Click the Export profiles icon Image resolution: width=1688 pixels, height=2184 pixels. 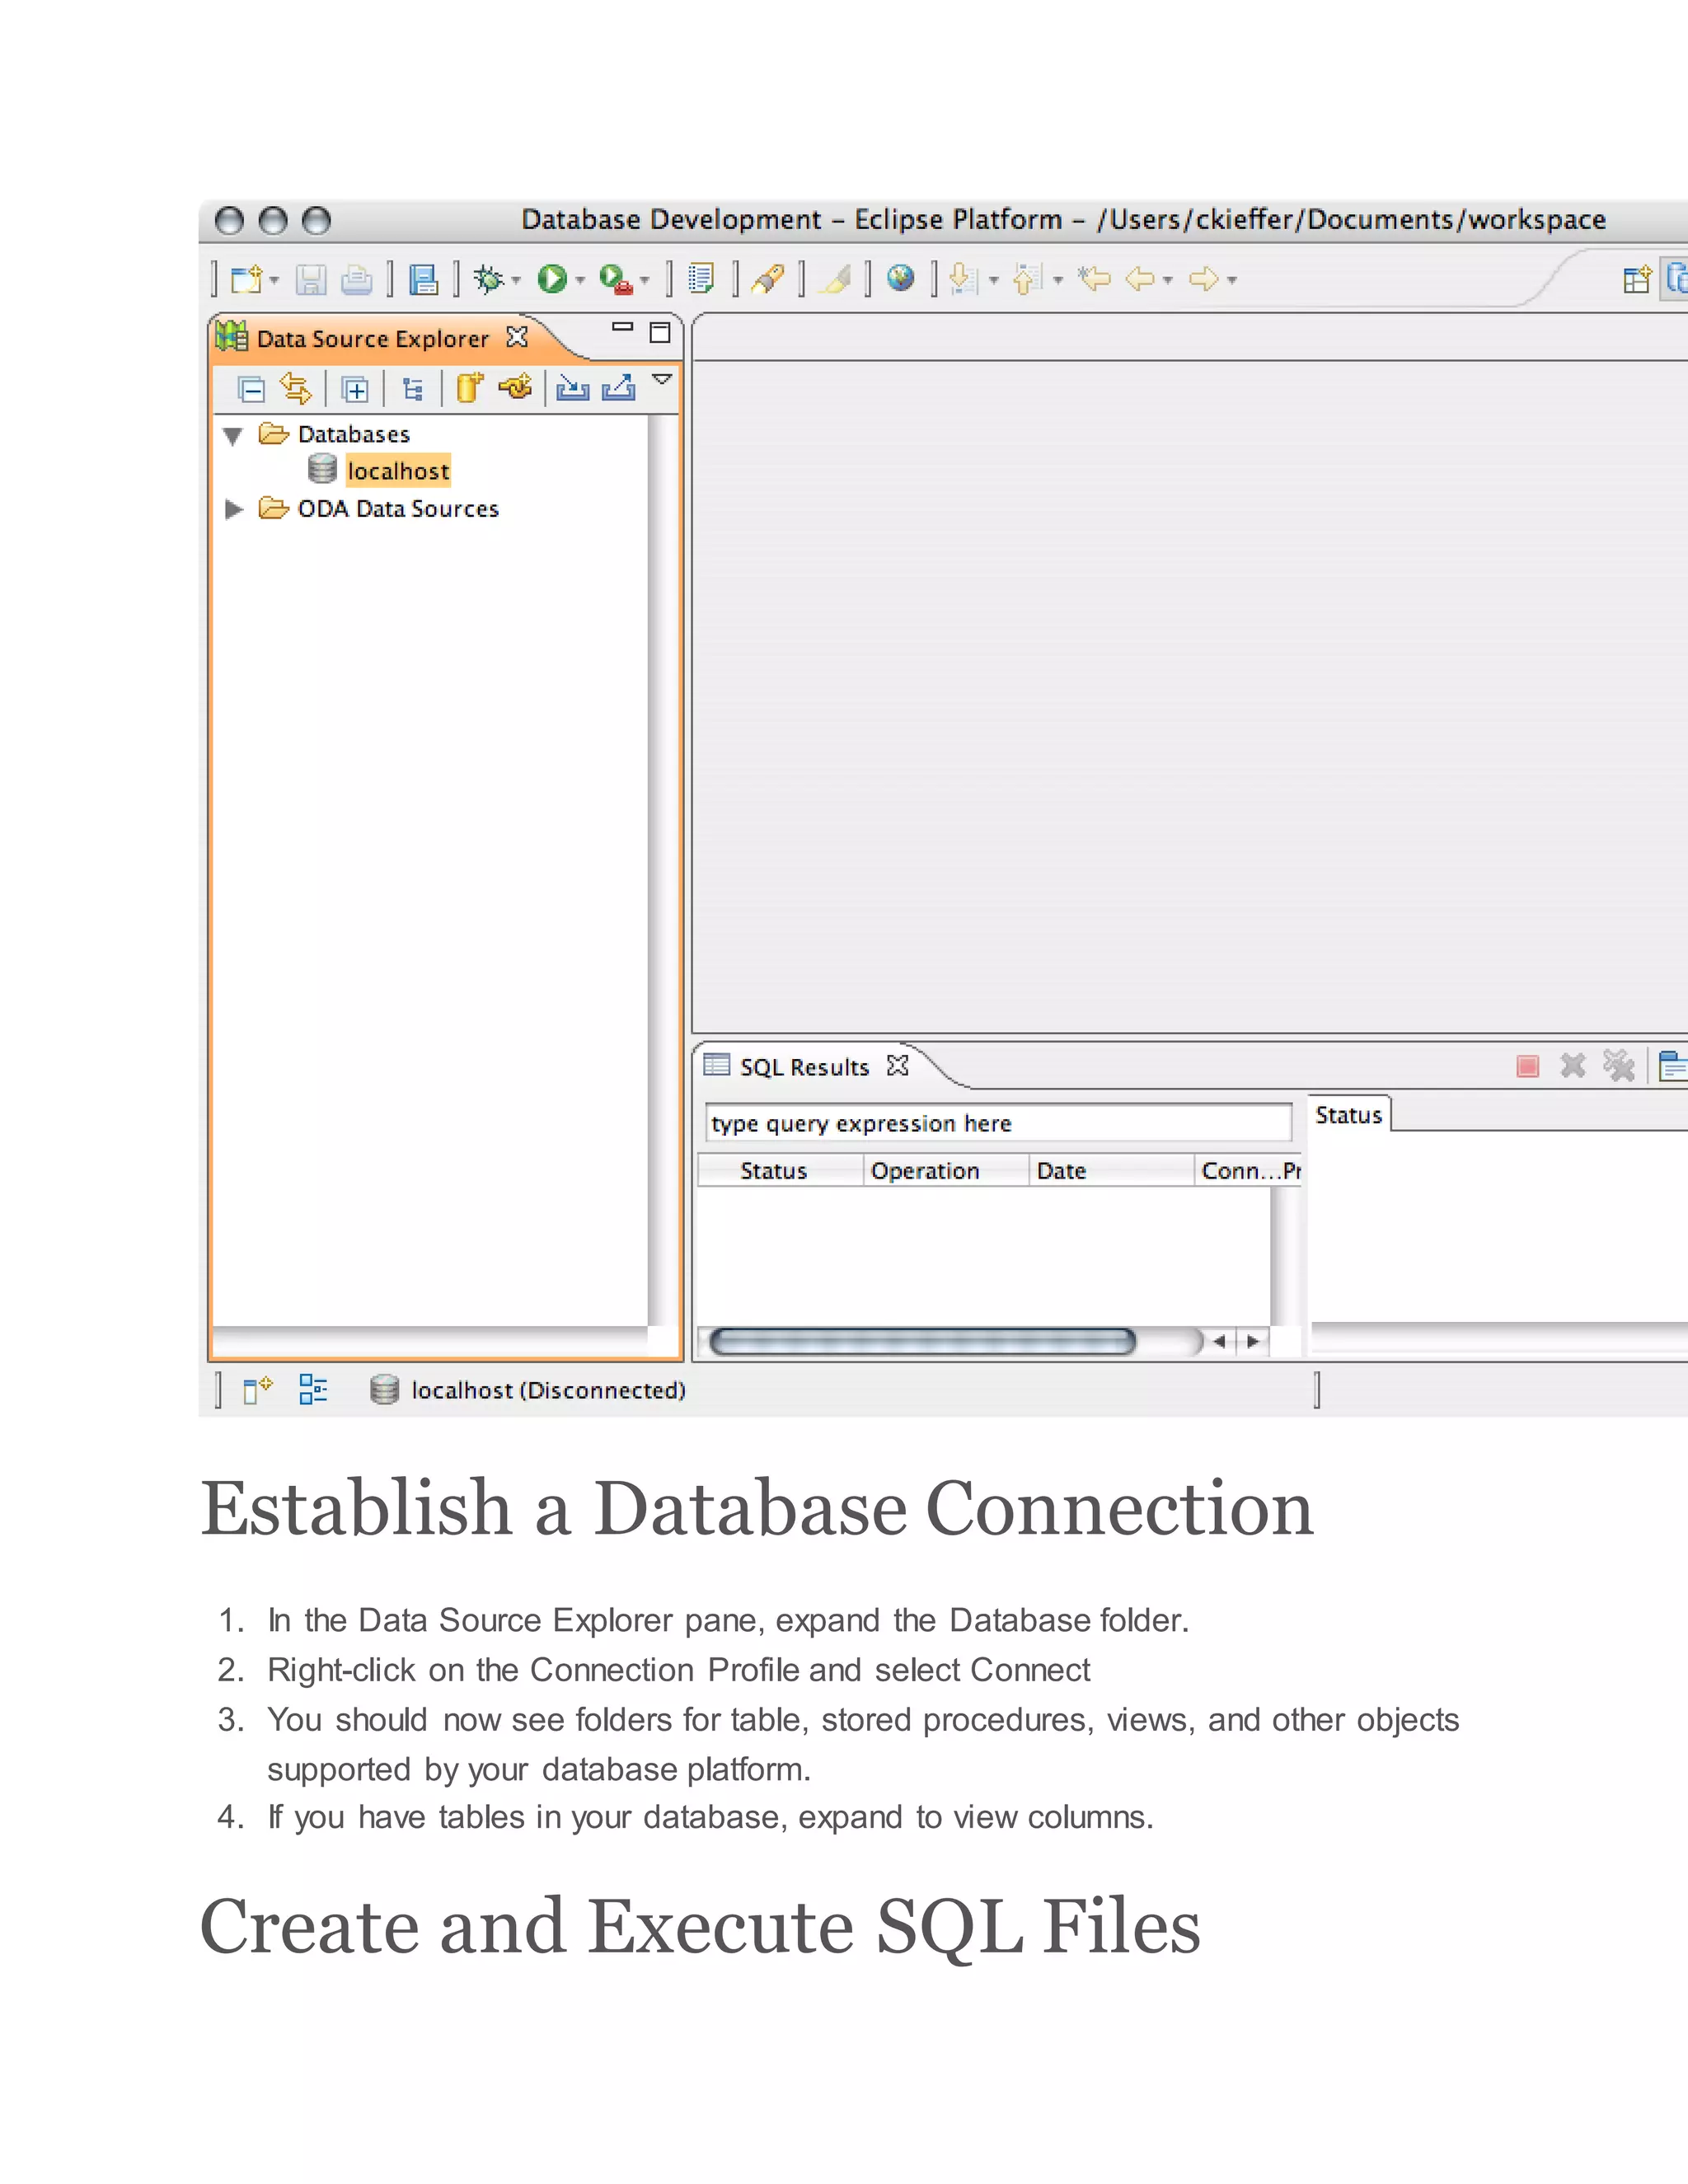[x=619, y=387]
